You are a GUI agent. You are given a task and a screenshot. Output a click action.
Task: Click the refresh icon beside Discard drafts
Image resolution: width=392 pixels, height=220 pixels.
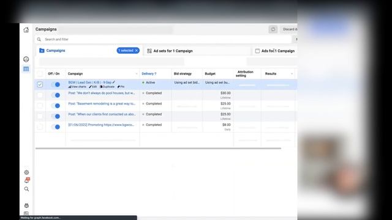(x=273, y=29)
